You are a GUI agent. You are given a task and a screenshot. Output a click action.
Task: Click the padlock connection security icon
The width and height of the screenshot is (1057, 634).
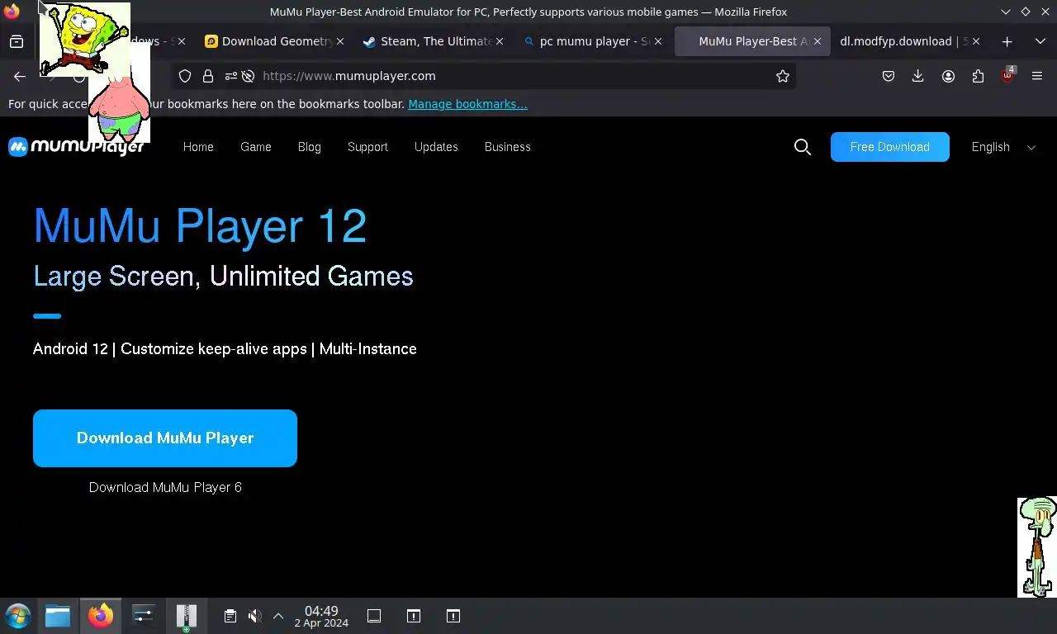click(x=208, y=76)
